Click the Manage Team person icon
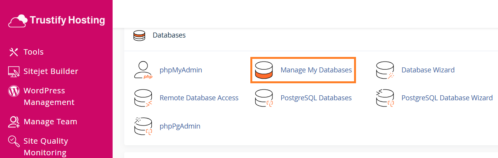The height and width of the screenshot is (158, 498). coord(14,122)
